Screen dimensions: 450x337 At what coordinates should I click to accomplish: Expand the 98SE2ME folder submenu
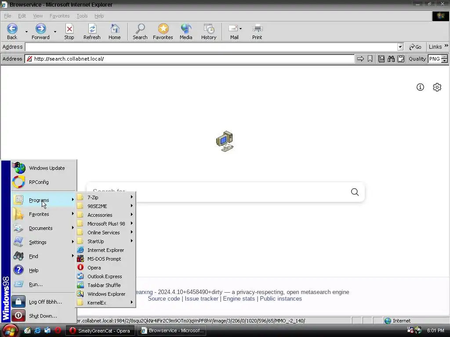(x=105, y=206)
